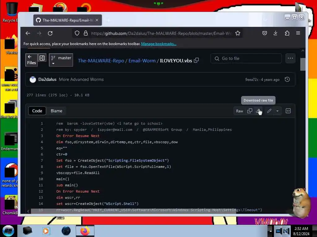Open the Pocket save icon
317x237 pixels.
tap(265, 33)
